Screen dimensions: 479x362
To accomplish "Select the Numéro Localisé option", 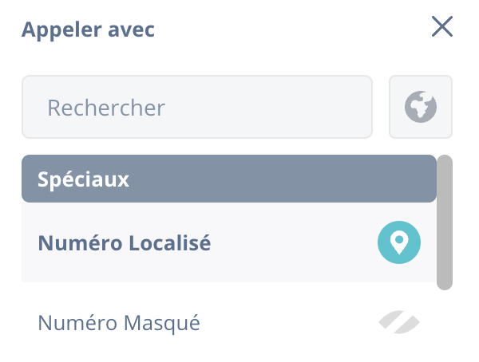I will point(229,242).
